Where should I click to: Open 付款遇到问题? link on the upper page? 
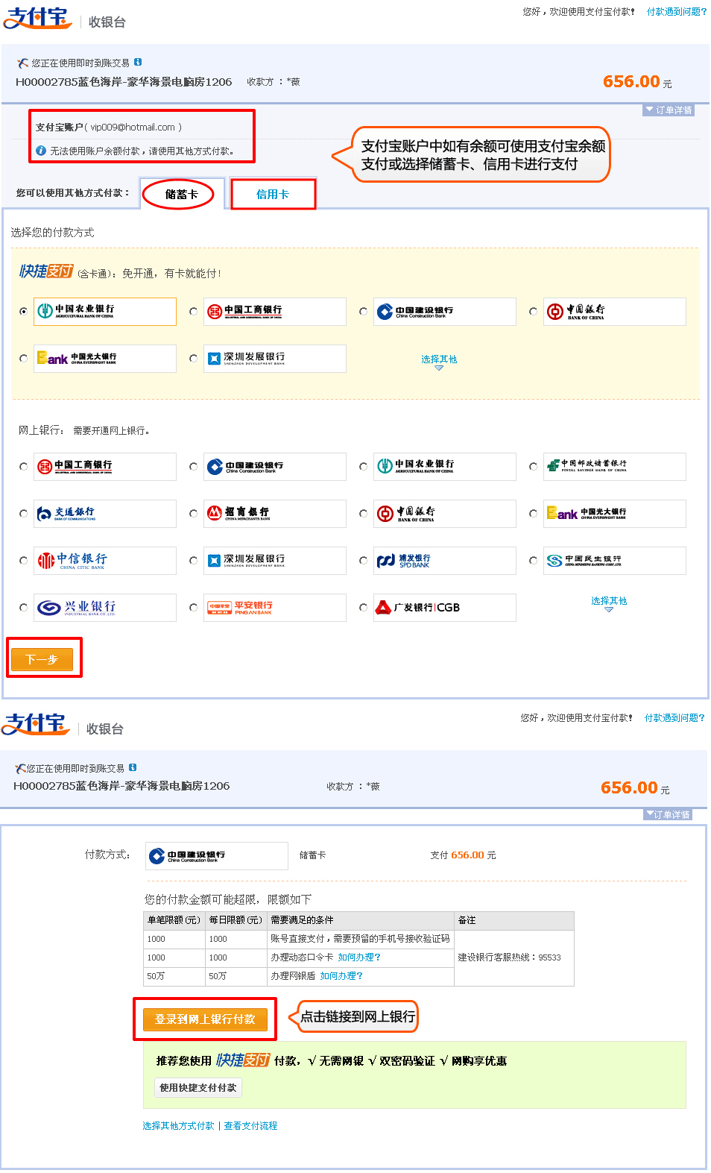tap(677, 12)
